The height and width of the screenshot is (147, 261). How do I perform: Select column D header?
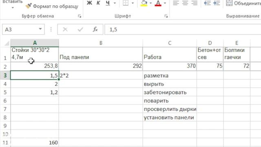[x=210, y=43]
